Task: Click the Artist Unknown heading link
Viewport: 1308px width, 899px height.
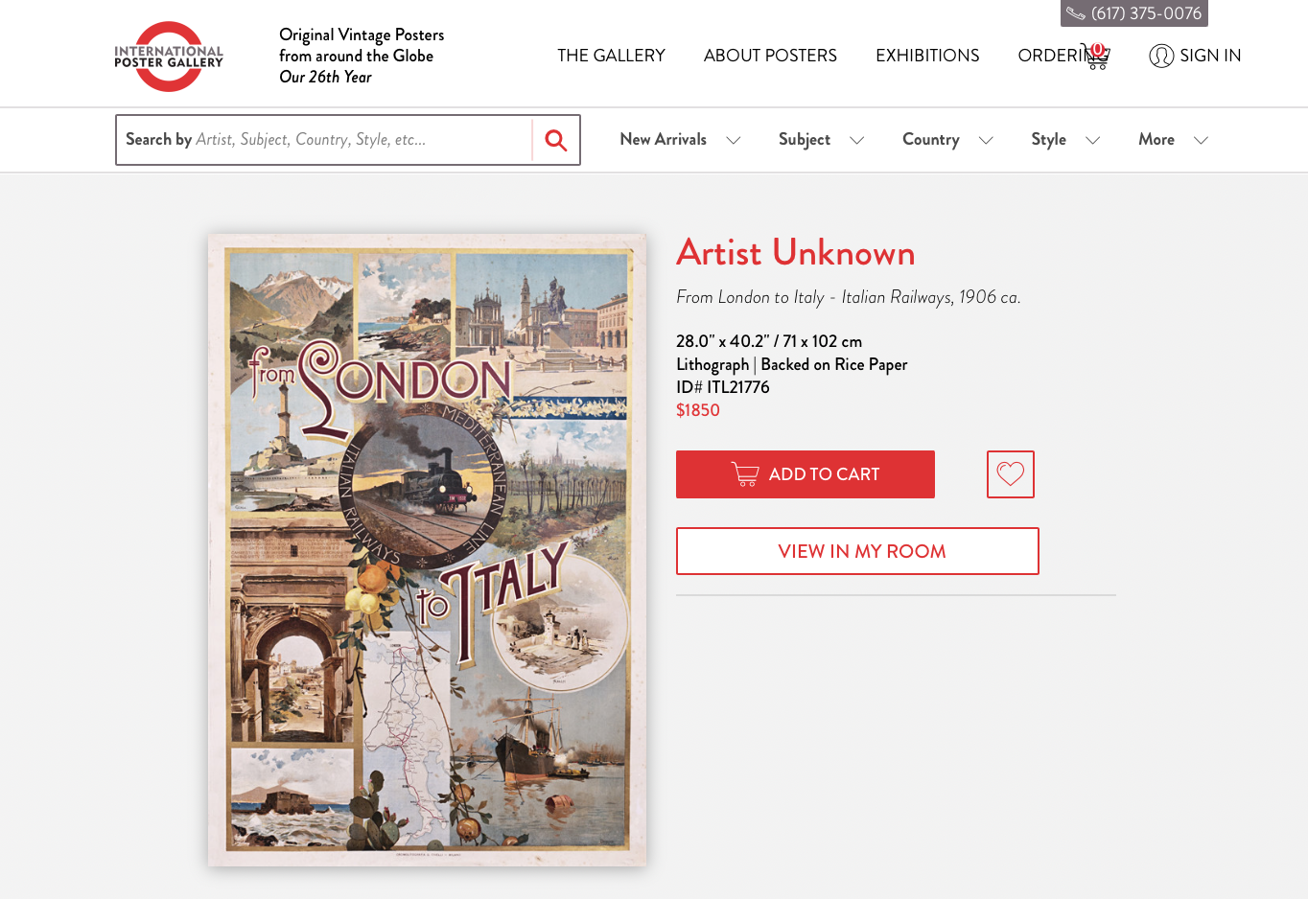Action: [796, 253]
